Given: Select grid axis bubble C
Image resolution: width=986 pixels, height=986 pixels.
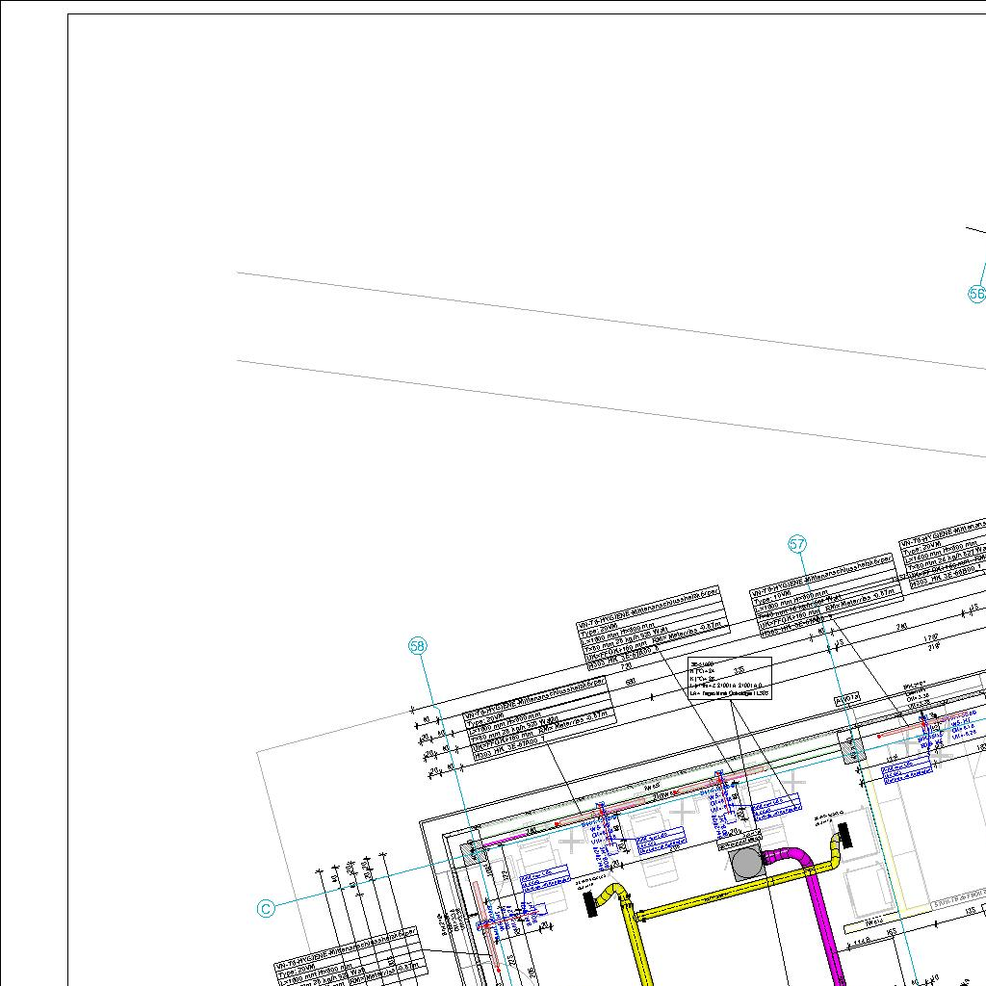Looking at the screenshot, I should [266, 909].
